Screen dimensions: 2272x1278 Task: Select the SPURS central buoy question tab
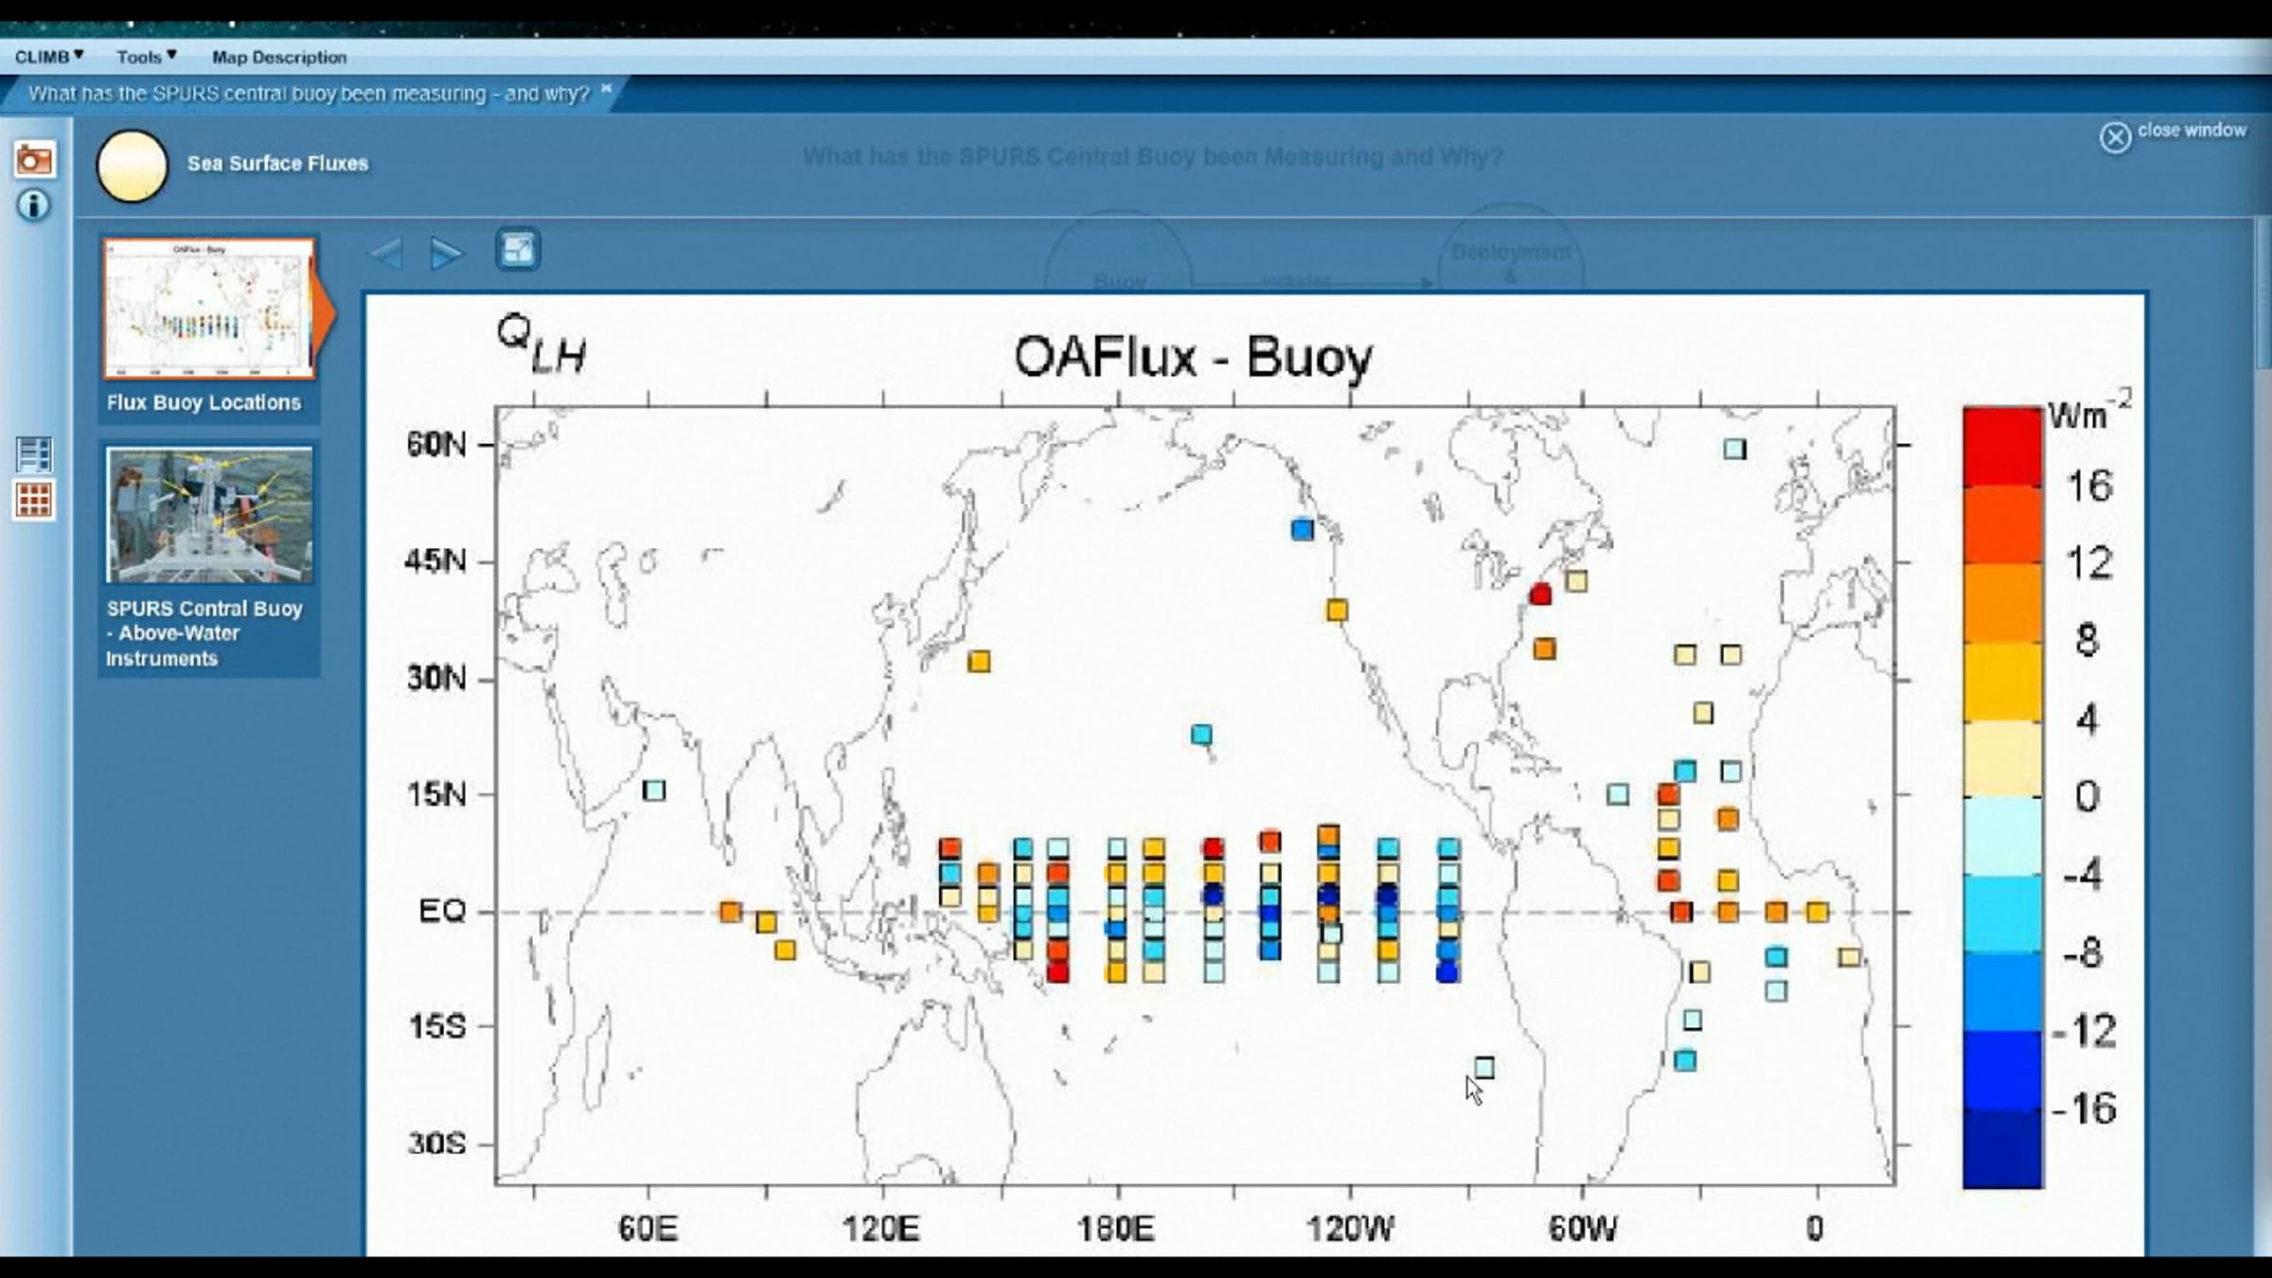click(x=308, y=94)
